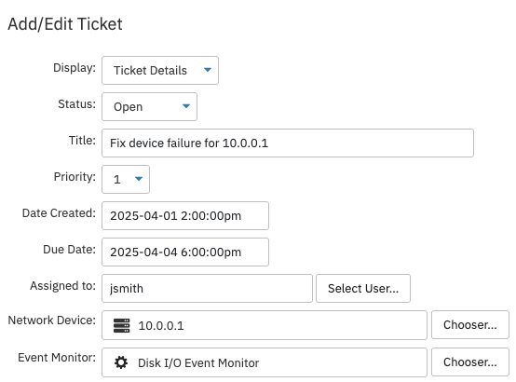
Task: Select the Assigned to field containing jsmith
Action: (207, 288)
